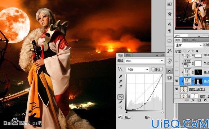Screen dimensions: 209x129
Task: Select the selected curves layer adjustment thumbnail
Action: pyautogui.click(x=187, y=81)
